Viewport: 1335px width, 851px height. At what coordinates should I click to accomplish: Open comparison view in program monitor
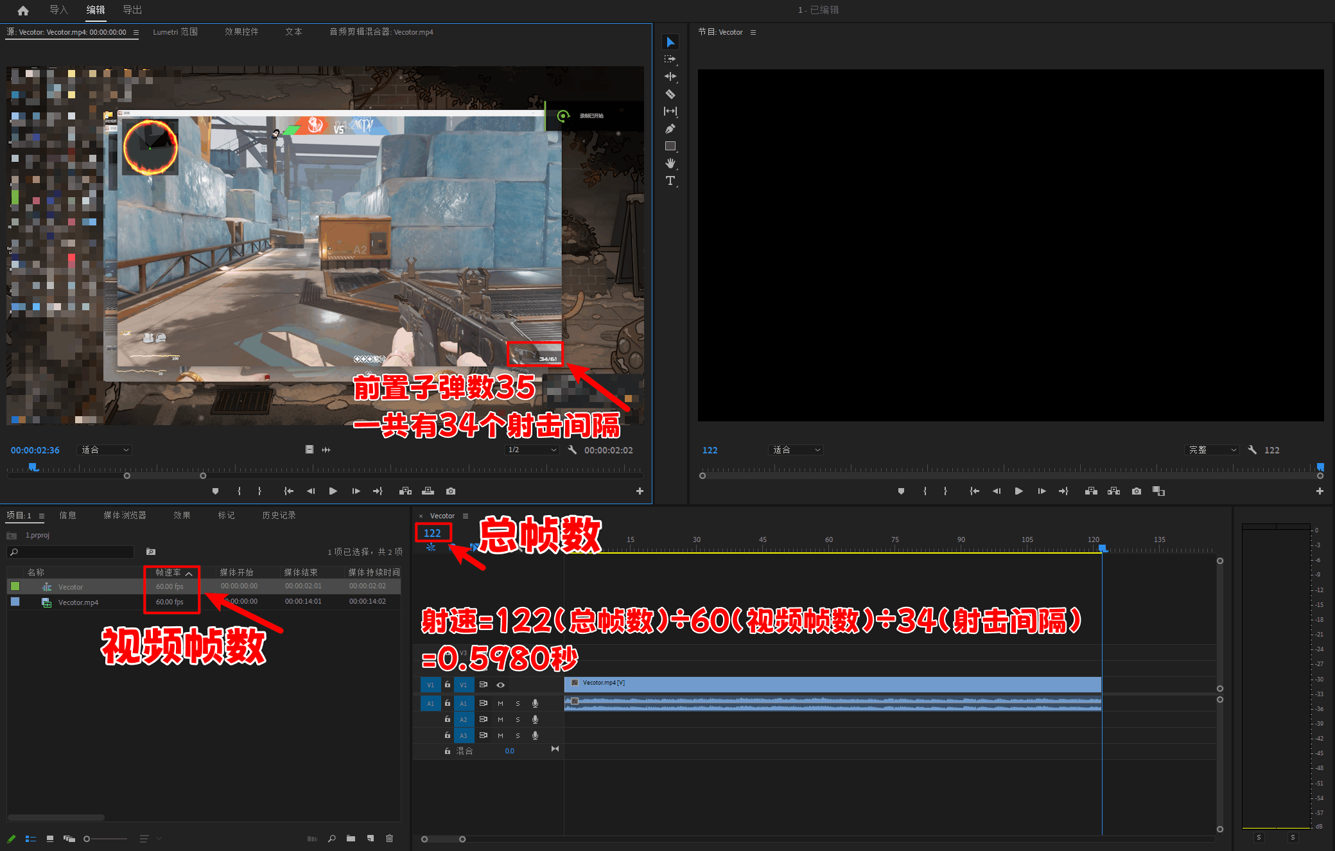(x=1158, y=491)
